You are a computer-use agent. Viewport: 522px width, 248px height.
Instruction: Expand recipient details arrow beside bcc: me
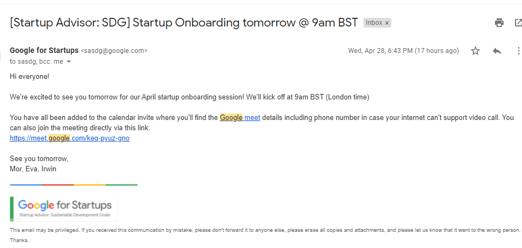point(69,62)
